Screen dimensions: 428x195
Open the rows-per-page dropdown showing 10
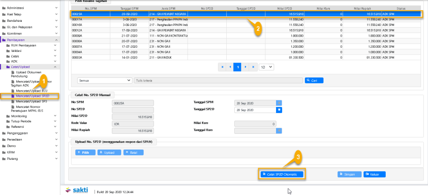pos(268,67)
